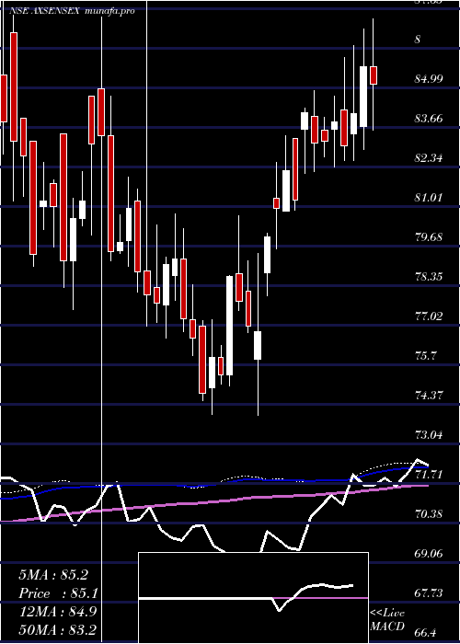Click the 82.34 price axis label
Image resolution: width=460 pixels, height=644 pixels.
tap(429, 157)
